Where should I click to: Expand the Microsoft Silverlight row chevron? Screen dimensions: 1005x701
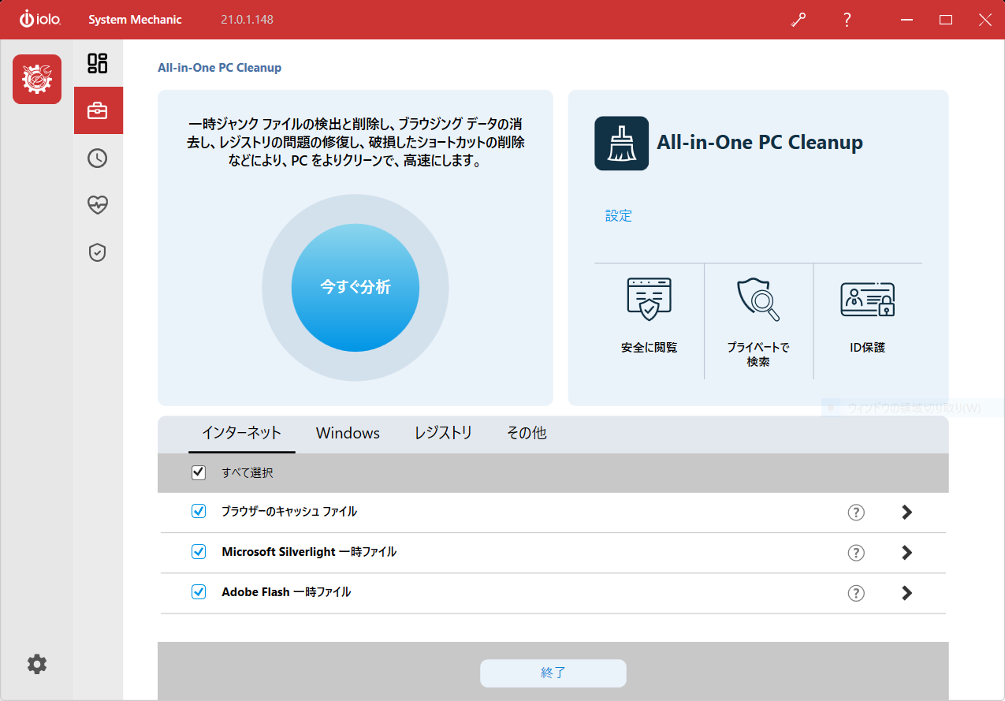[x=906, y=553]
